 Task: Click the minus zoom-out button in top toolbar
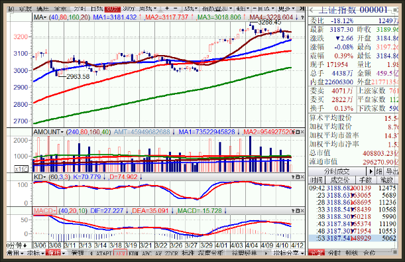coord(176,9)
